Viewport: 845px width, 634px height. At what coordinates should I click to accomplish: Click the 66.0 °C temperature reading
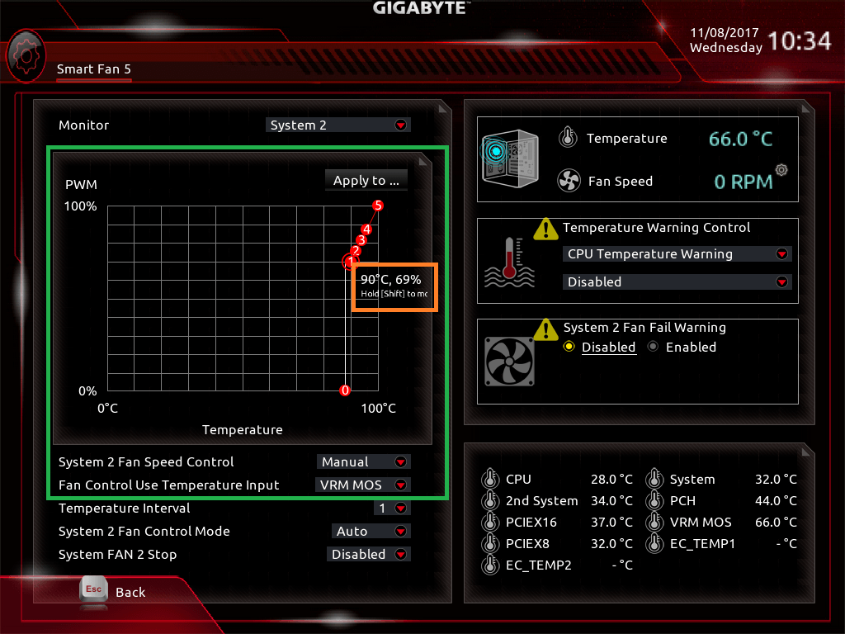pyautogui.click(x=740, y=139)
